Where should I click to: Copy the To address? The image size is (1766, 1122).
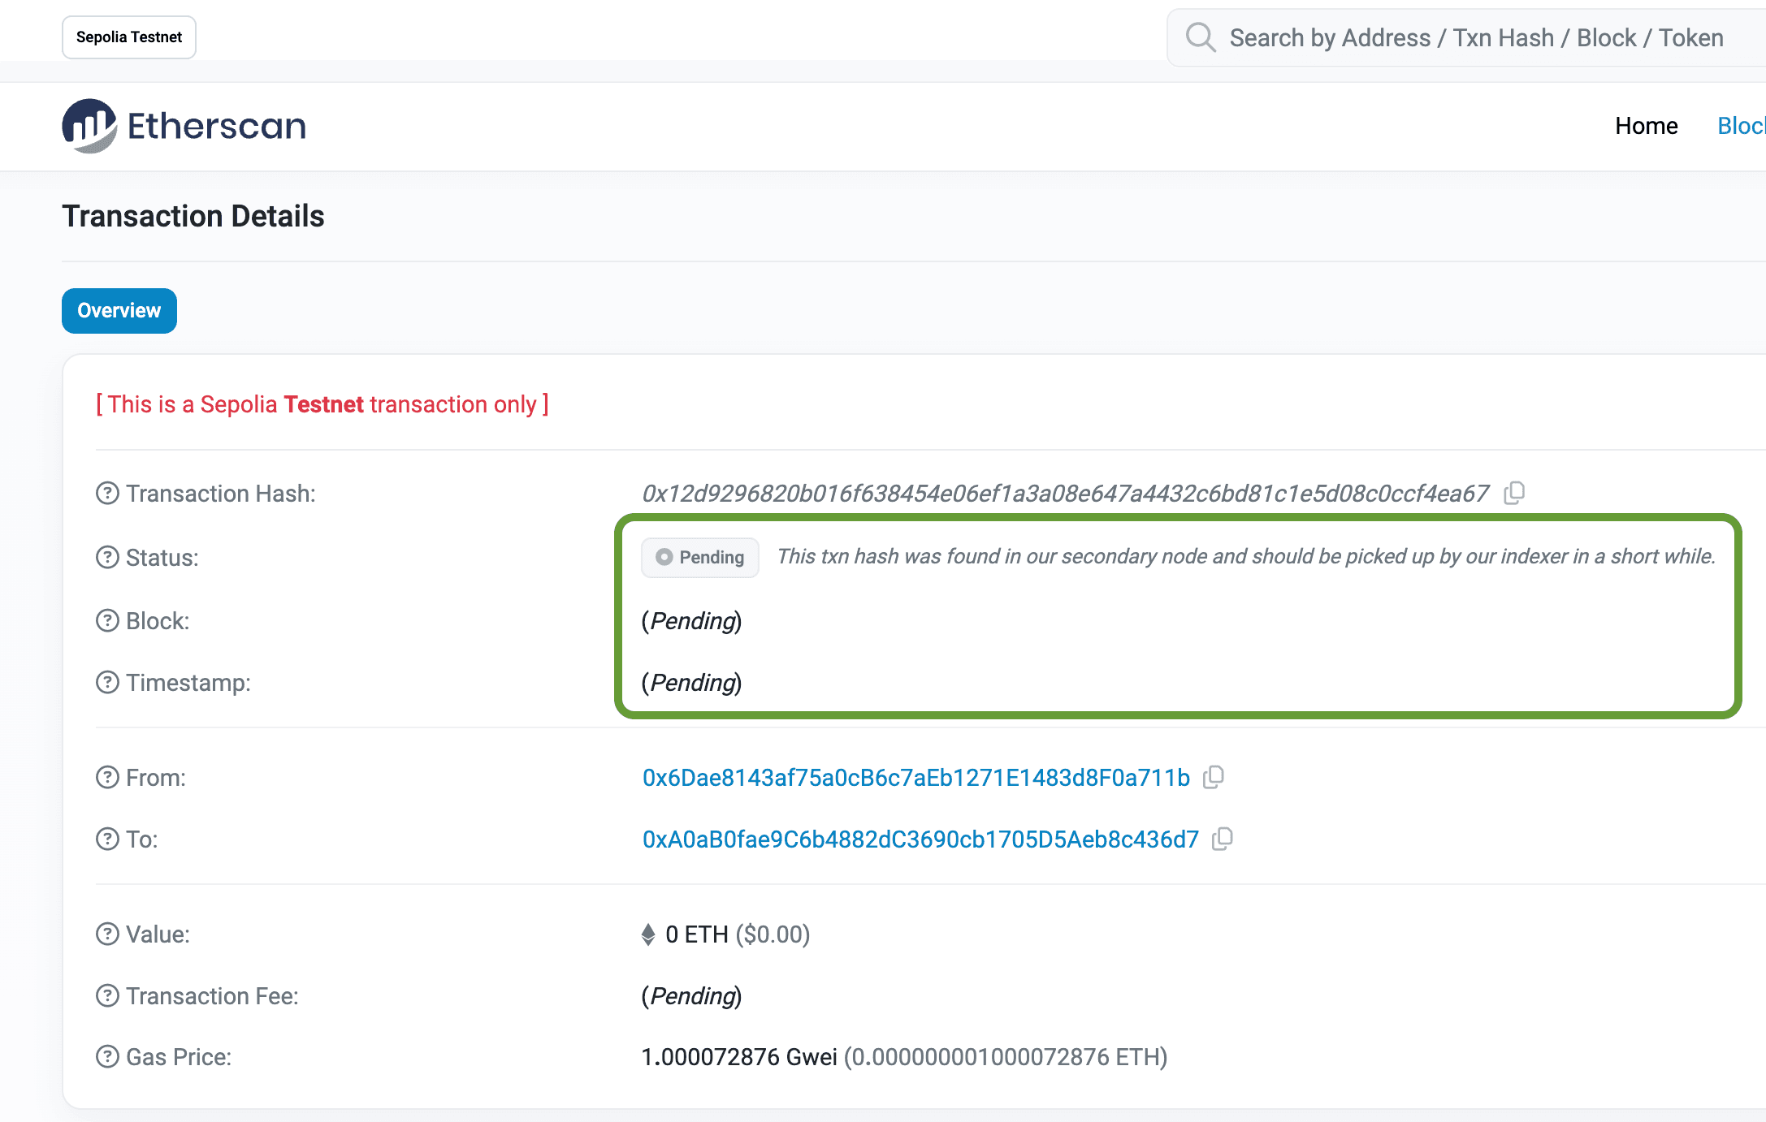click(1223, 839)
